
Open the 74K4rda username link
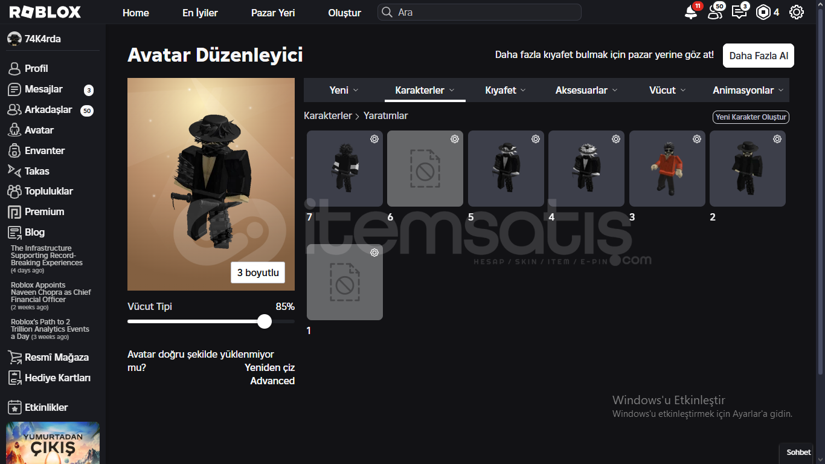(42, 39)
